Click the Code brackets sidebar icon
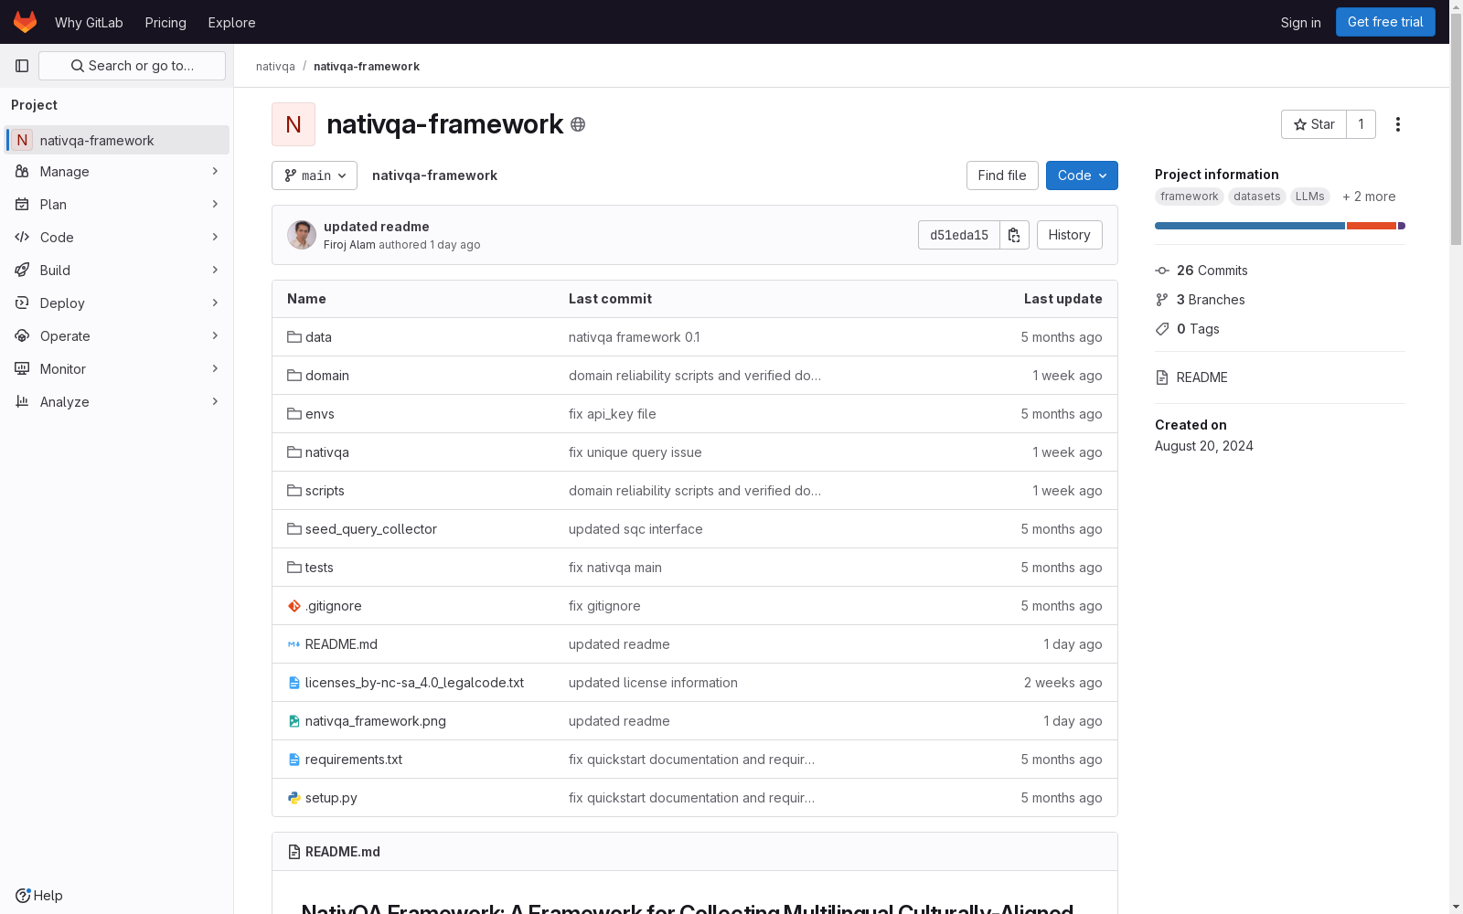Image resolution: width=1463 pixels, height=914 pixels. 22,238
